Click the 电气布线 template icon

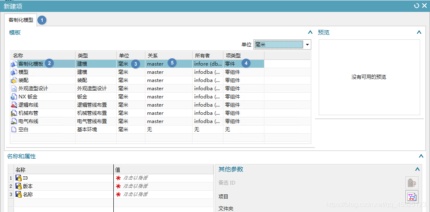14,122
